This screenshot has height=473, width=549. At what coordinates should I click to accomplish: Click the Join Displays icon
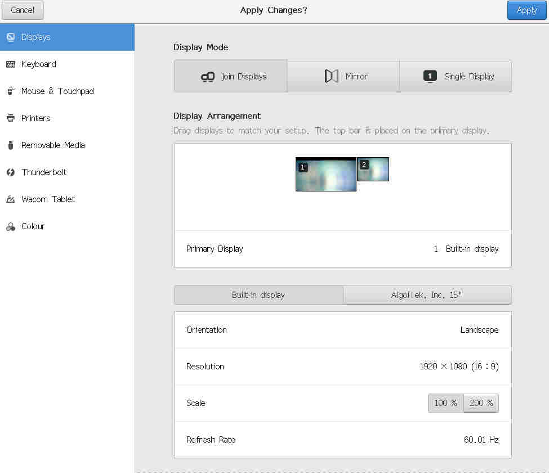(208, 77)
